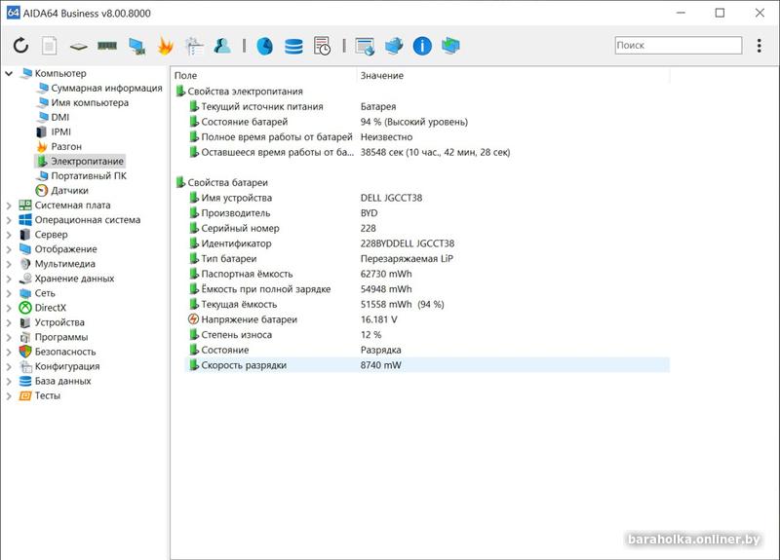This screenshot has width=780, height=560.
Task: Click the Свойства электропитания group header
Action: click(246, 92)
